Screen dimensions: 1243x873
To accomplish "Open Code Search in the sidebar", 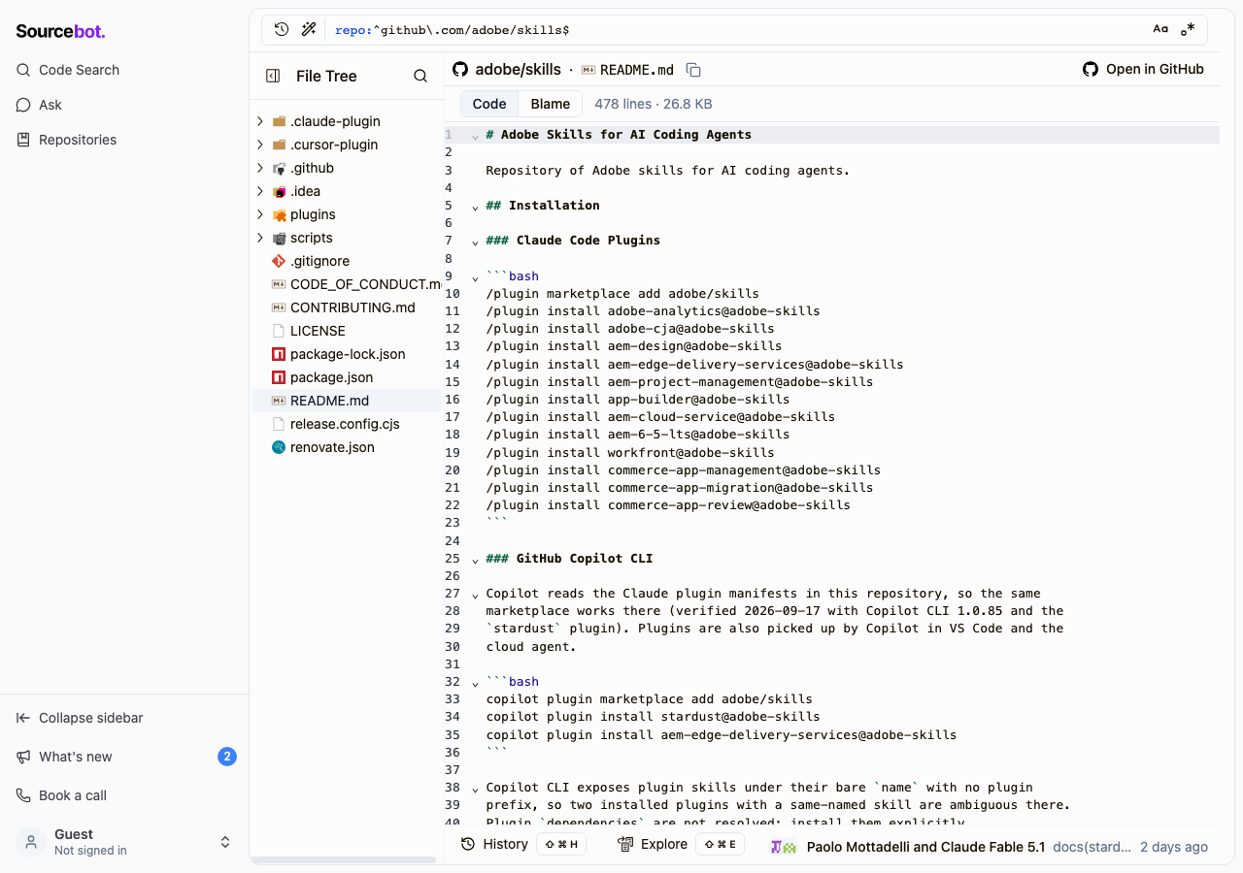I will (x=68, y=70).
